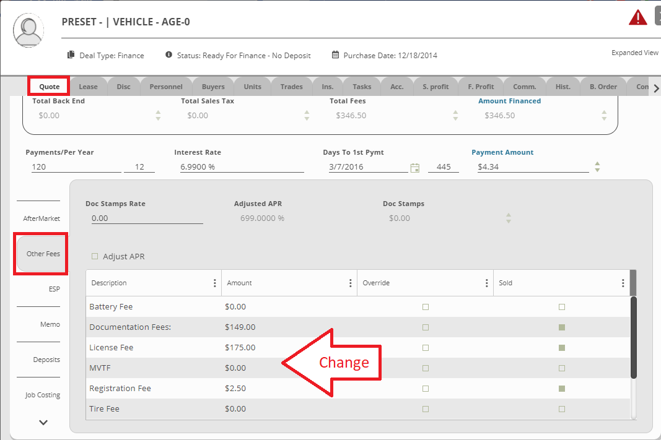Open the Trades tab

291,87
